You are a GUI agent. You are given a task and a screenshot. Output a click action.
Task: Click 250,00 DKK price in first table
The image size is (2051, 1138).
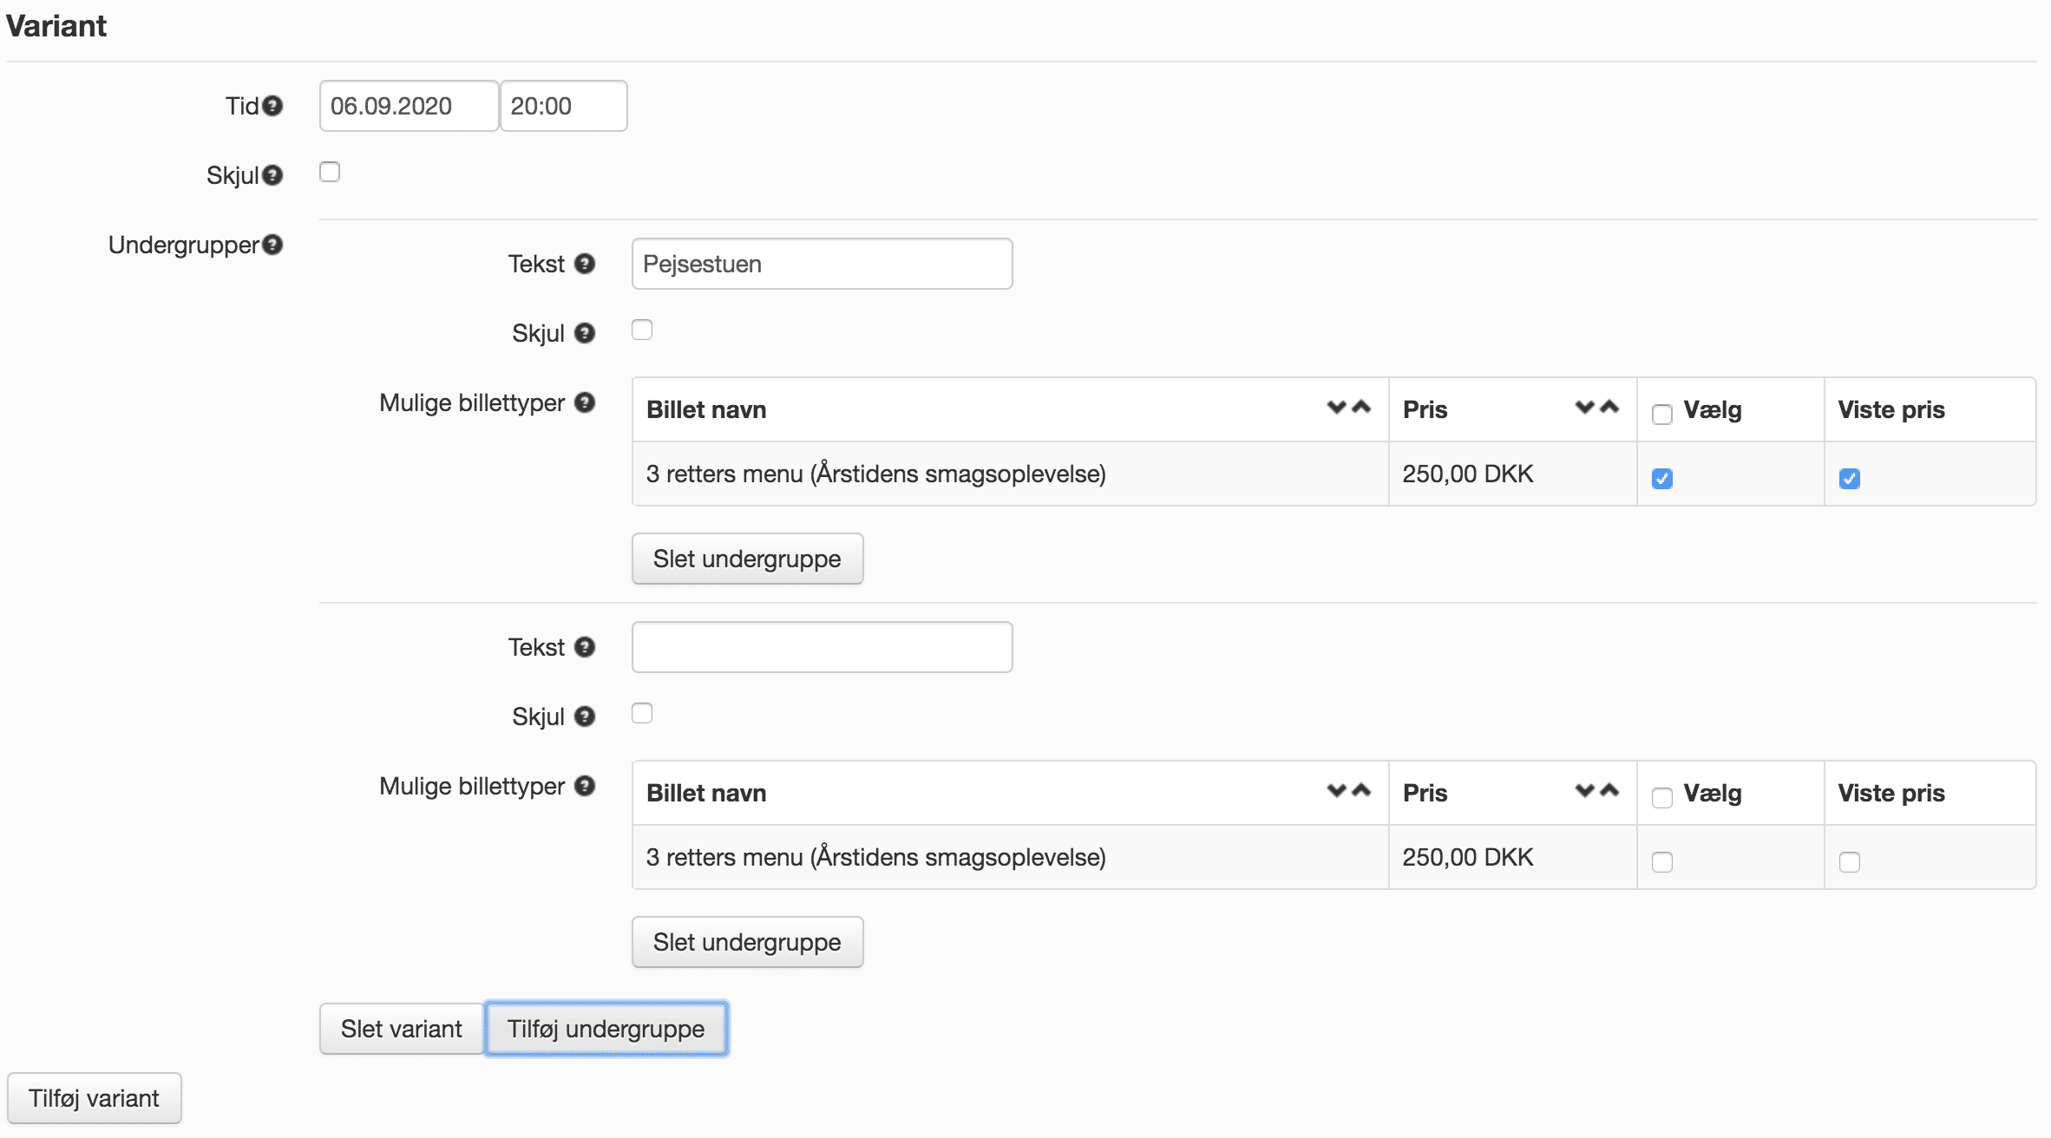pyautogui.click(x=1468, y=474)
